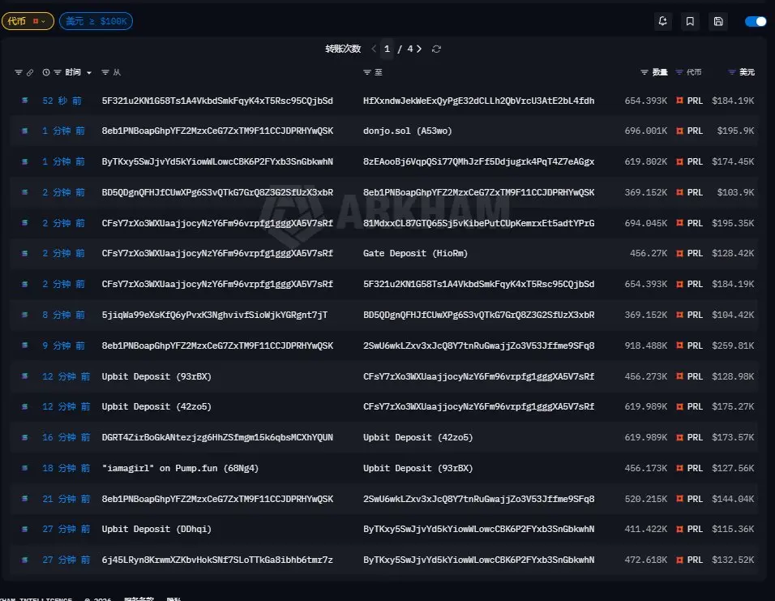Screen dimensions: 775x601
Task: Open Upbit Deposit (42zo5) recipient in 16 分钟 row
Action: point(417,437)
